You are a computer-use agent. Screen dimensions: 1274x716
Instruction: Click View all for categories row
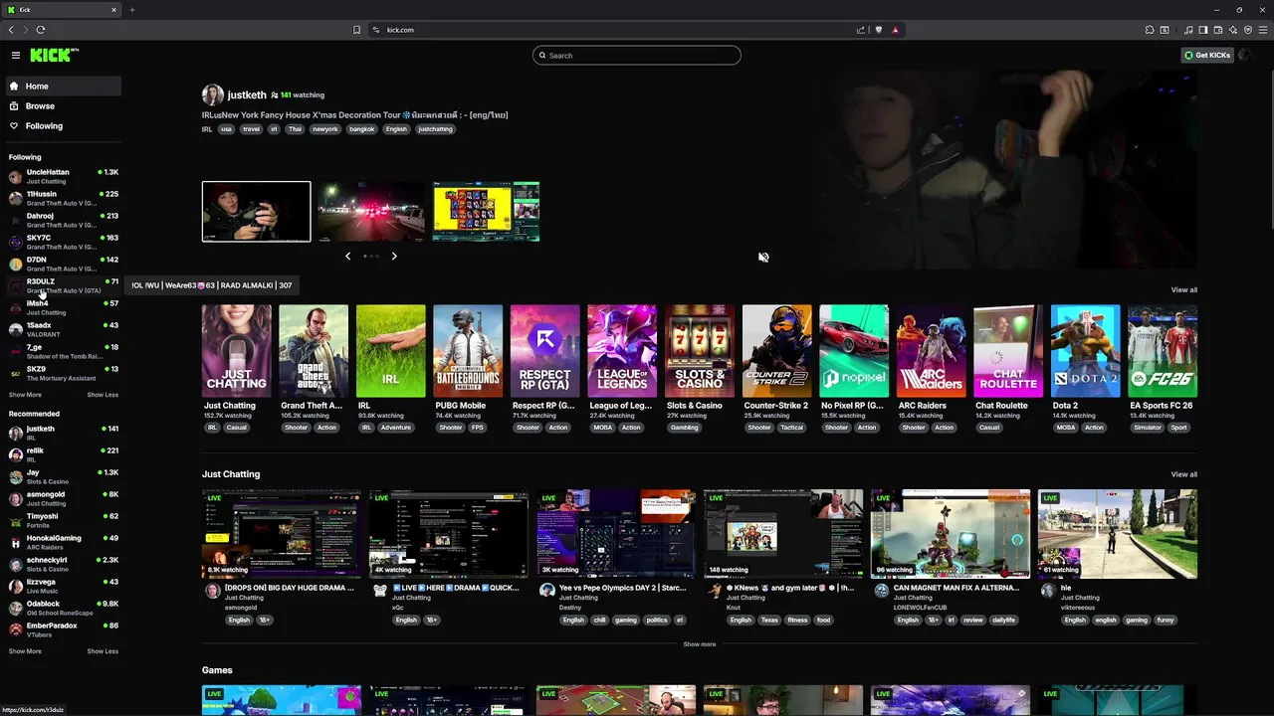pos(1183,290)
